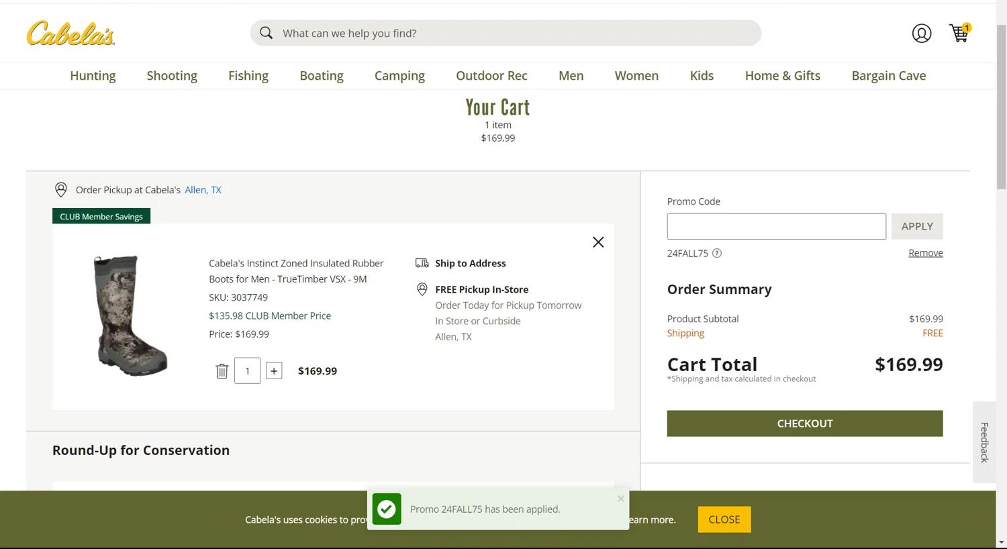This screenshot has width=1007, height=549.
Task: Remove cart item with X icon
Action: 598,242
